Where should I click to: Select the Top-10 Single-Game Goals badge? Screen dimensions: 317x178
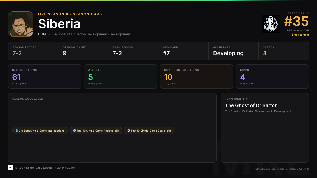coord(149,131)
